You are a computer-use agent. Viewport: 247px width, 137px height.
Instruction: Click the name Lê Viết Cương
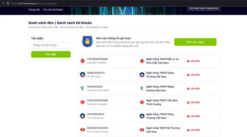pyautogui.click(x=94, y=76)
